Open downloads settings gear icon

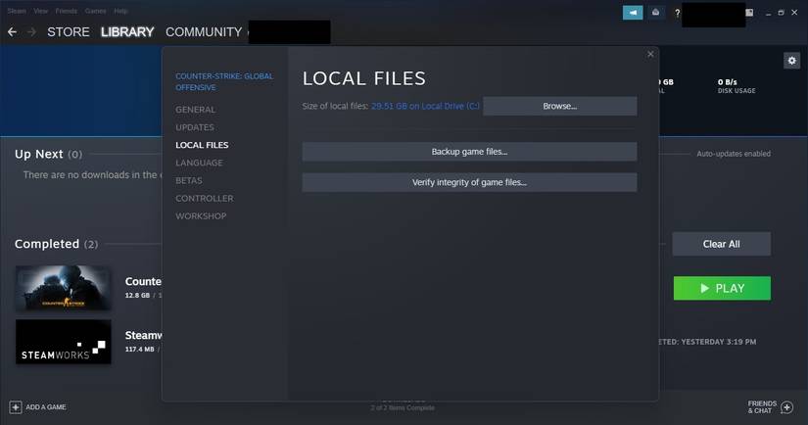coord(791,61)
